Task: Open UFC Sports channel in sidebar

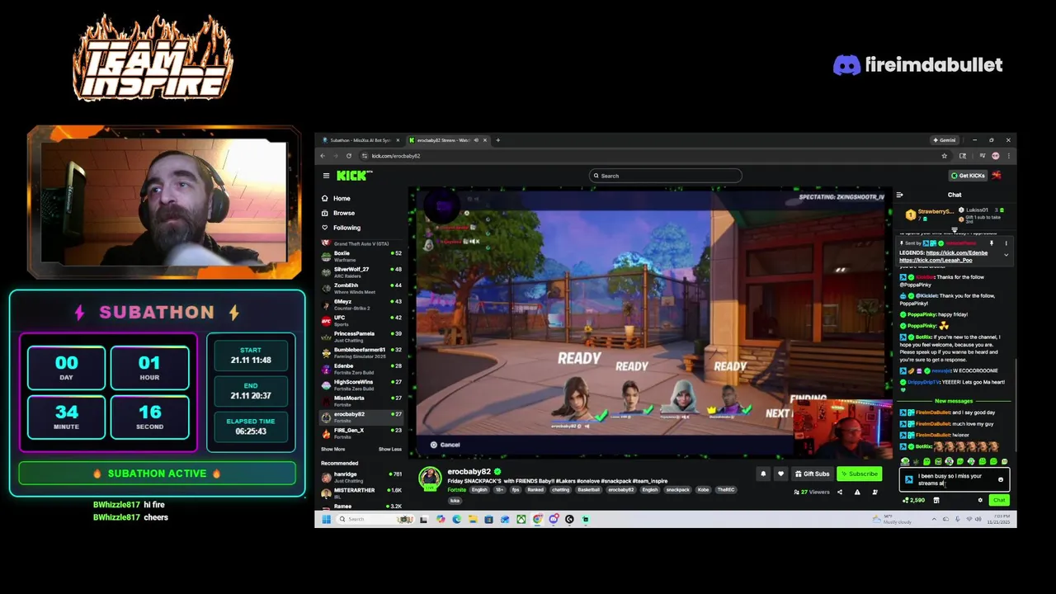Action: click(x=361, y=320)
